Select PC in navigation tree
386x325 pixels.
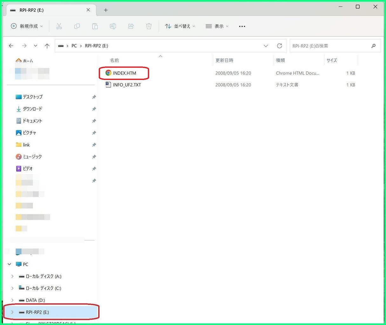pyautogui.click(x=22, y=264)
